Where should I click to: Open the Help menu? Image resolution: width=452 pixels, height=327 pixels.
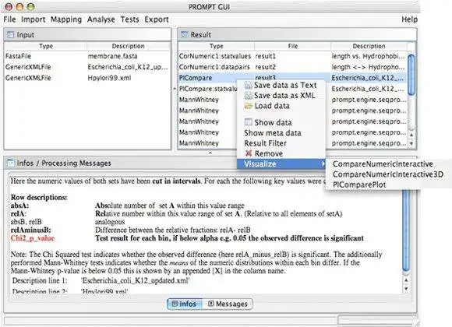[409, 19]
